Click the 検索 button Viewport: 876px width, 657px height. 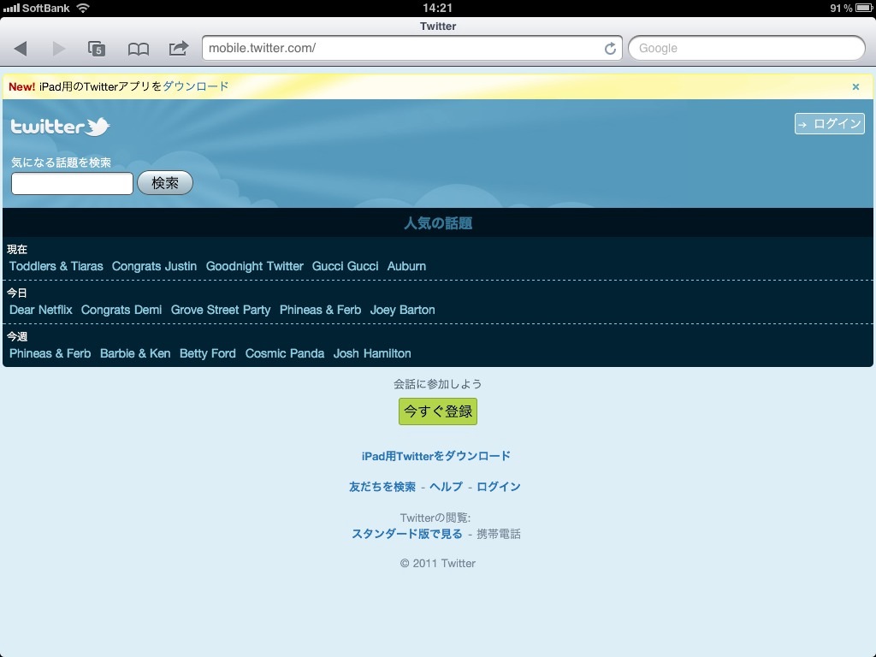[165, 183]
